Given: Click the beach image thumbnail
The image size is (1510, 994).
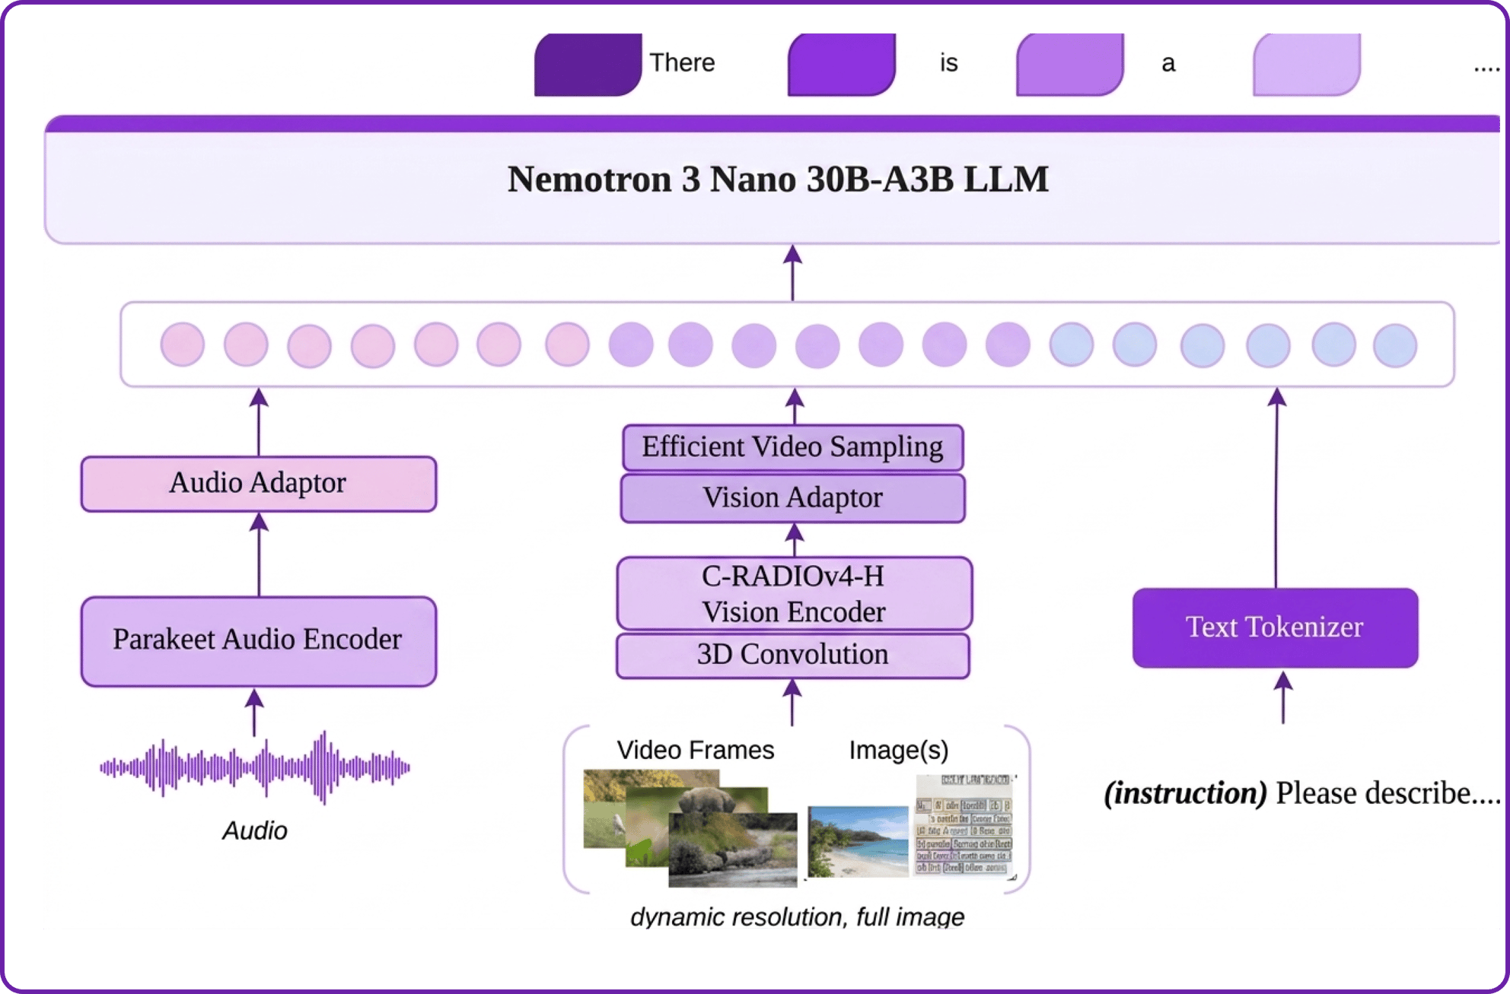Looking at the screenshot, I should click(858, 841).
